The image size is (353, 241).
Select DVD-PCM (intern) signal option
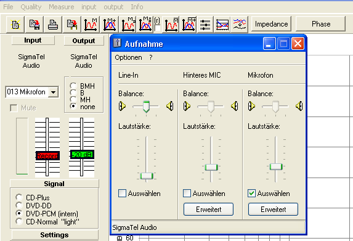[19, 213]
